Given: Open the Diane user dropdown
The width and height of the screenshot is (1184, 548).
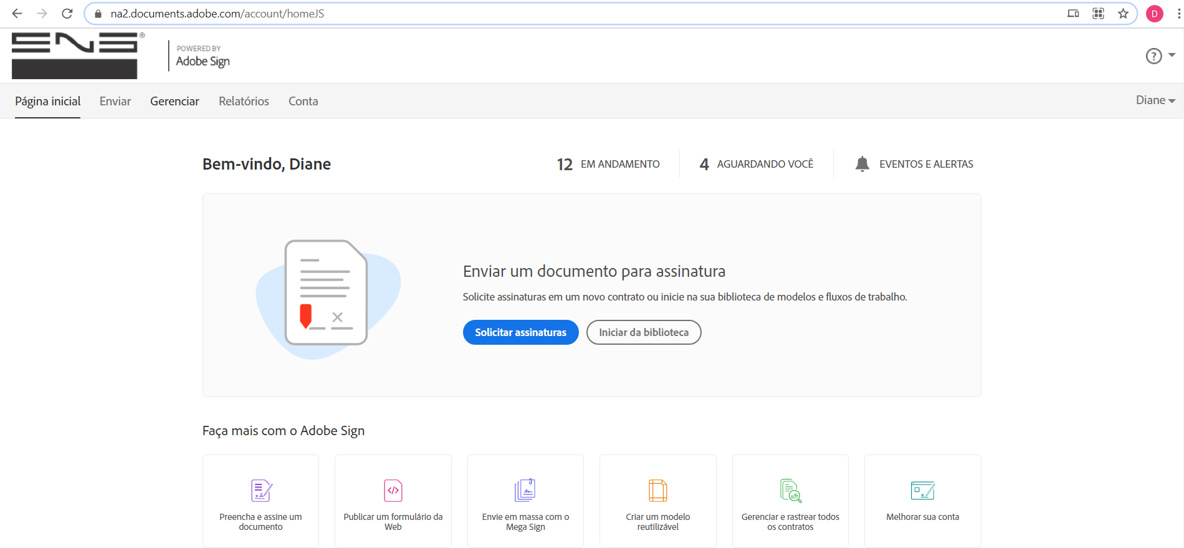Looking at the screenshot, I should click(1155, 100).
